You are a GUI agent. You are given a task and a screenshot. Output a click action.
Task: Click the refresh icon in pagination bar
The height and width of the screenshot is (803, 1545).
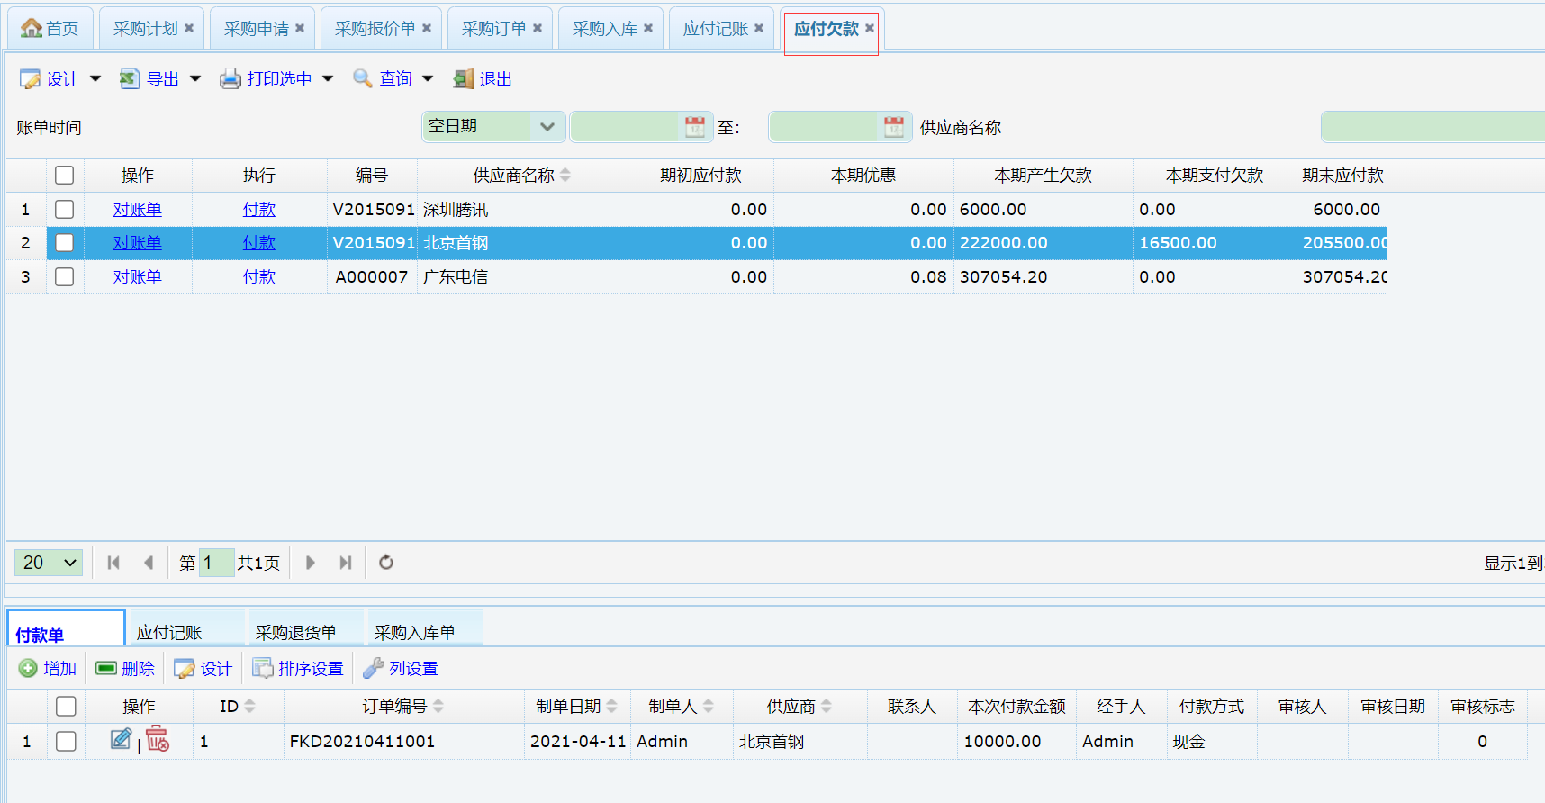tap(386, 563)
